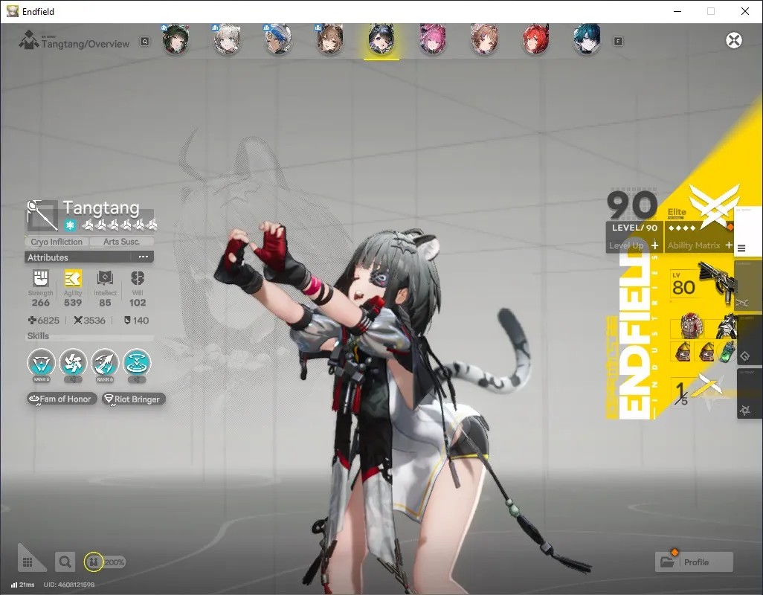Close the operator overview with round X
Screen dimensions: 763x595
[734, 40]
